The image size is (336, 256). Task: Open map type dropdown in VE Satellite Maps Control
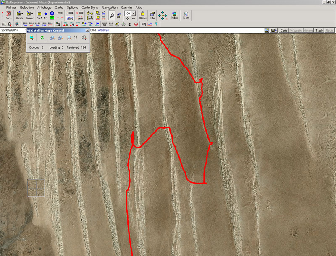pyautogui.click(x=32, y=38)
